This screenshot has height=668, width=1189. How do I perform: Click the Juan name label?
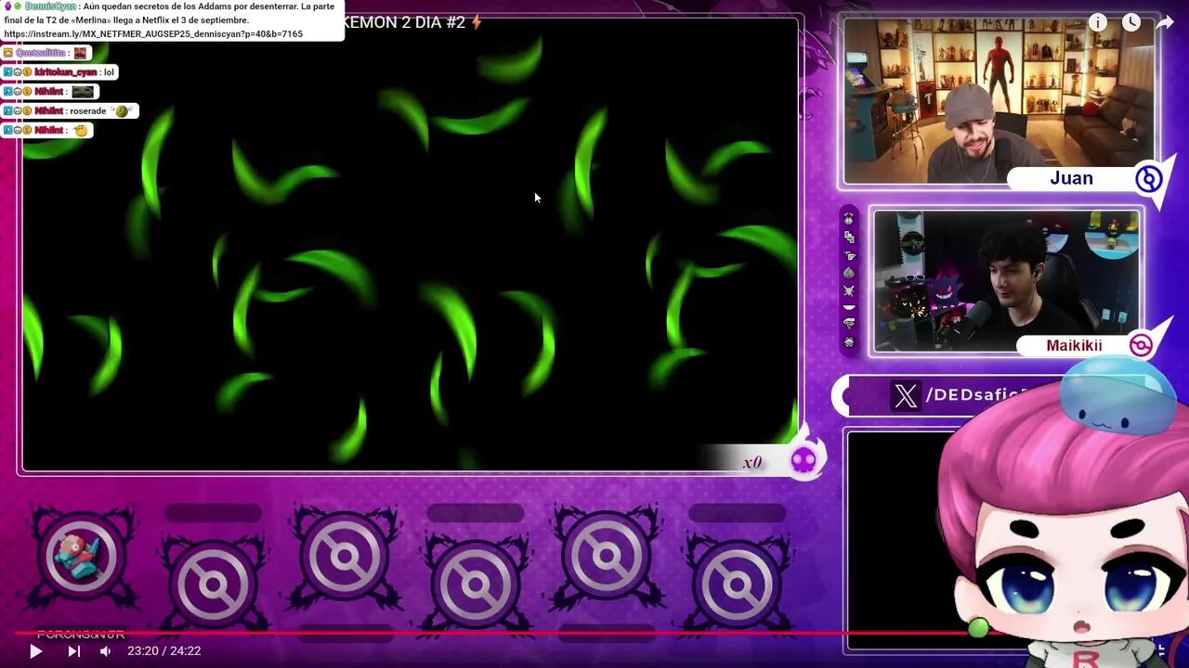pyautogui.click(x=1071, y=178)
